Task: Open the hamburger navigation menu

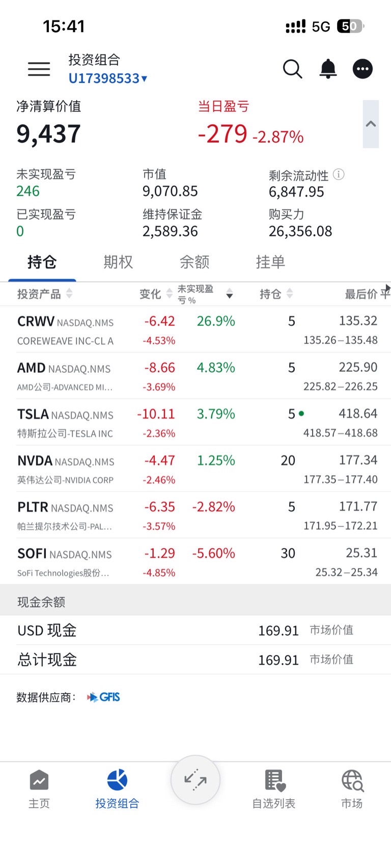Action: 39,69
